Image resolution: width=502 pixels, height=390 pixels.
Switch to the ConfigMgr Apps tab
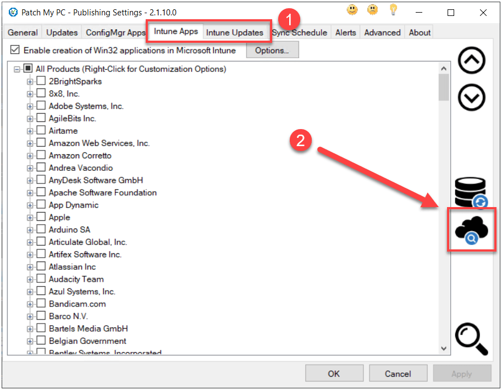pyautogui.click(x=115, y=32)
